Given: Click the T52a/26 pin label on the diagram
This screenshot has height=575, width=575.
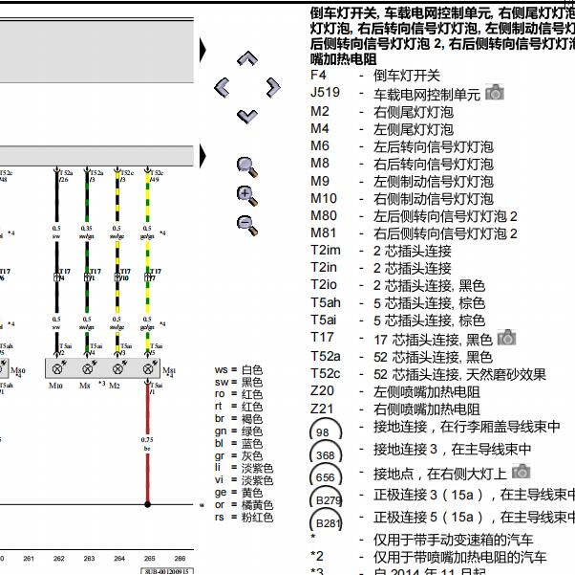Looking at the screenshot, I should [66, 176].
